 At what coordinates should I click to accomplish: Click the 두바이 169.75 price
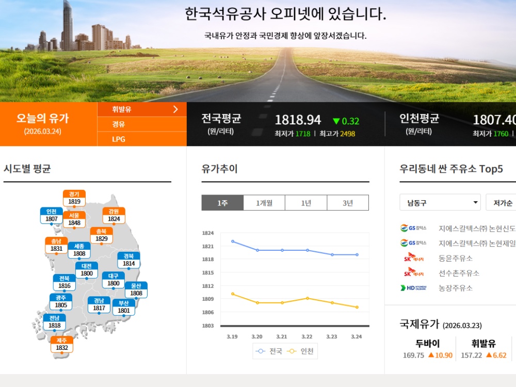tap(413, 356)
